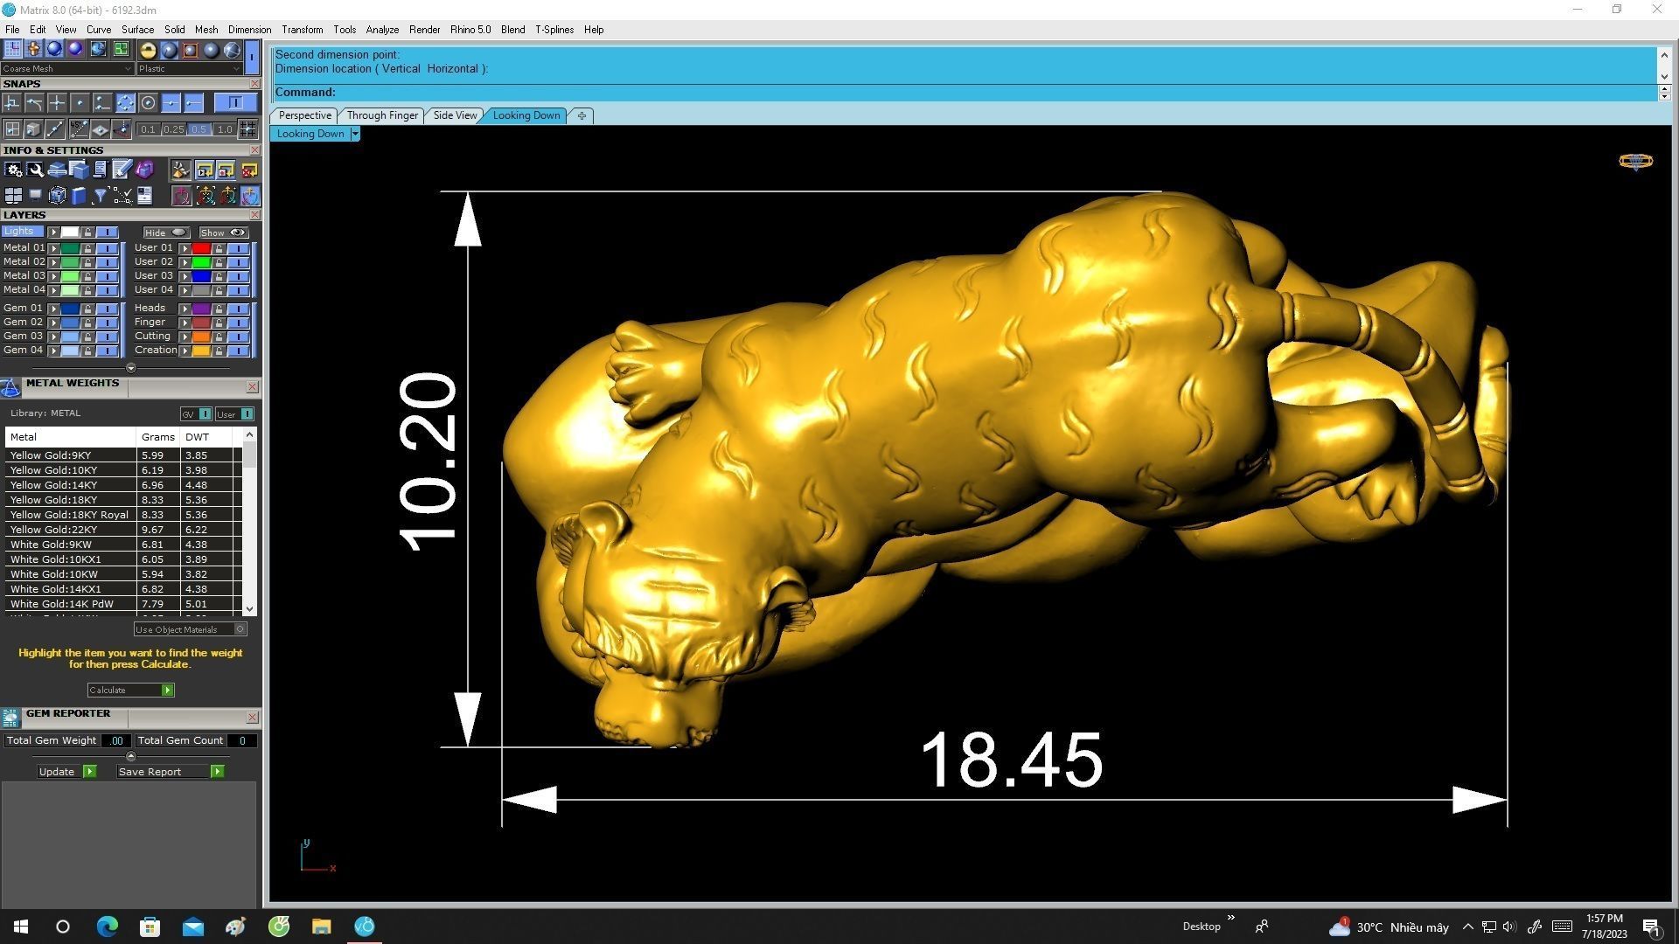Image resolution: width=1679 pixels, height=944 pixels.
Task: Click the Gem Reporter panel icon
Action: tap(10, 718)
